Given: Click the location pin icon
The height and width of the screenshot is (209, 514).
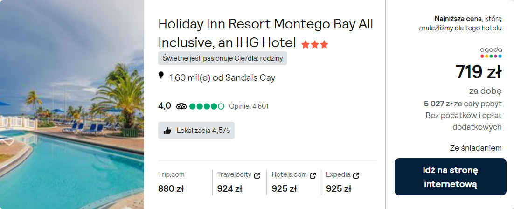Looking at the screenshot, I should (161, 76).
